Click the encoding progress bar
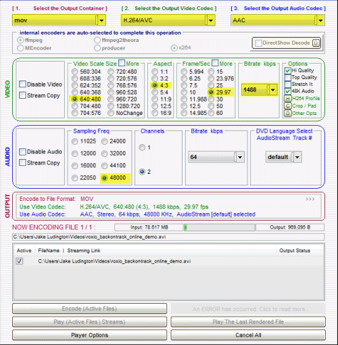The height and width of the screenshot is (345, 338). click(219, 227)
